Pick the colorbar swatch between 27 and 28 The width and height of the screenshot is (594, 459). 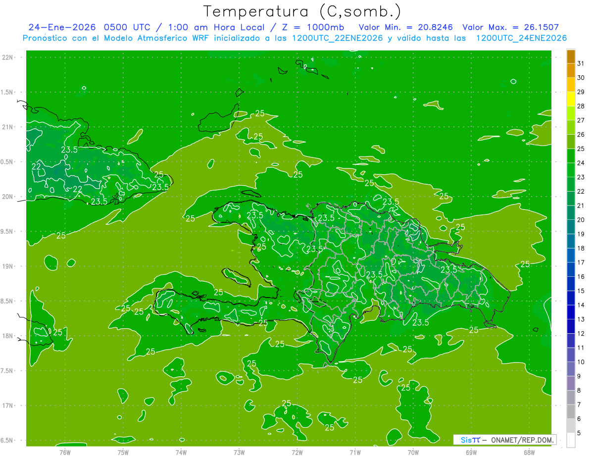click(x=571, y=113)
